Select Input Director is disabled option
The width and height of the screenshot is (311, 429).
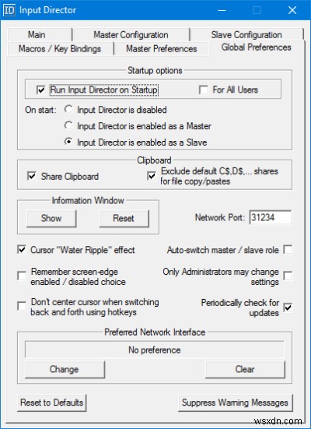point(68,110)
